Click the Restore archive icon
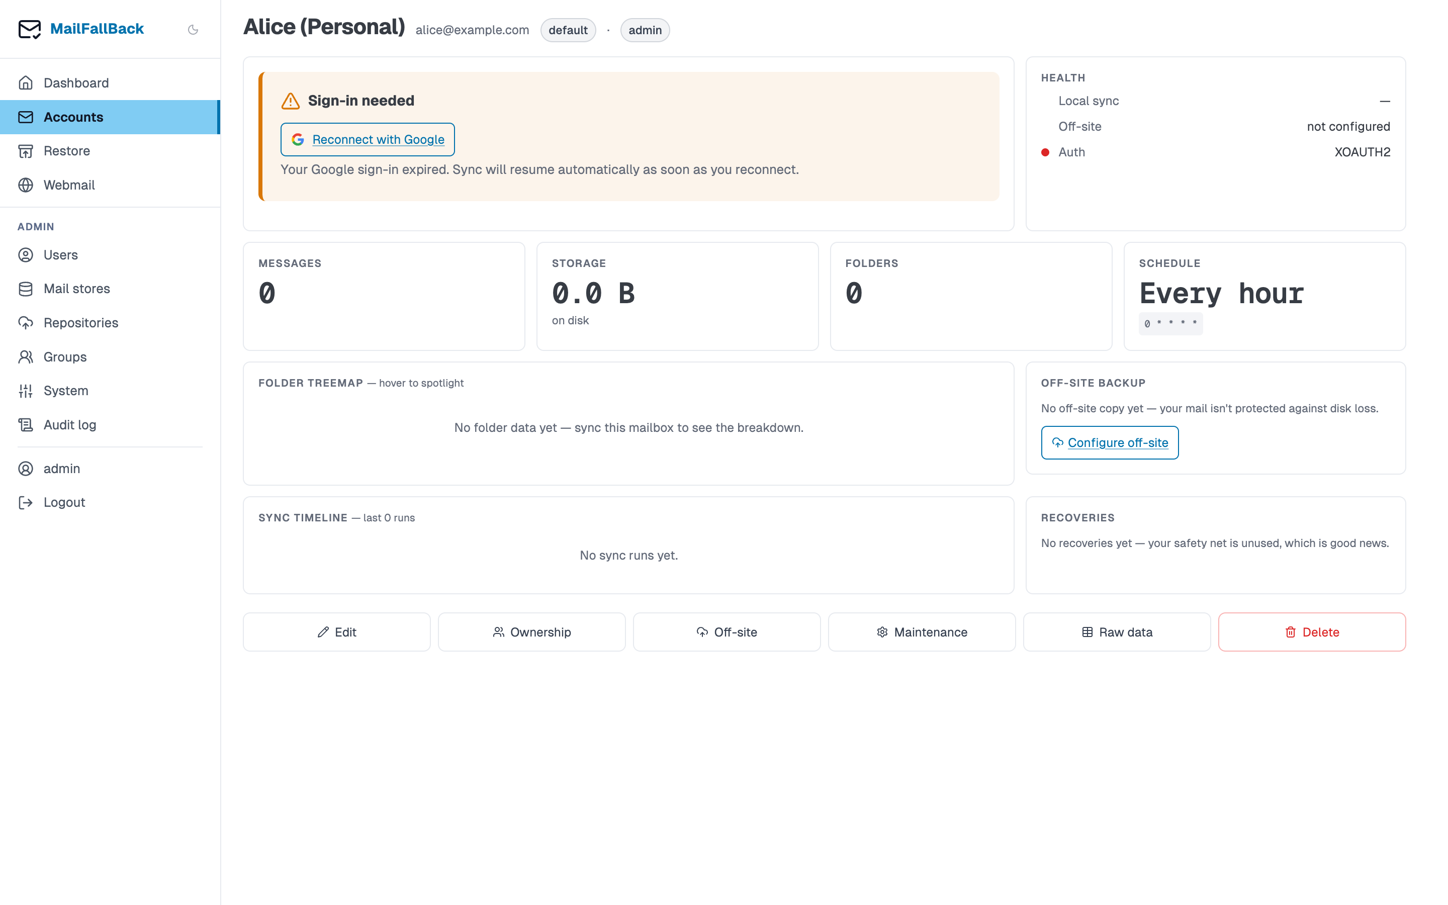Viewport: 1448px width, 905px height. [26, 151]
